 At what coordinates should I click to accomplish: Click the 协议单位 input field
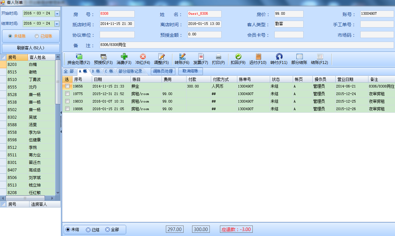click(x=117, y=35)
